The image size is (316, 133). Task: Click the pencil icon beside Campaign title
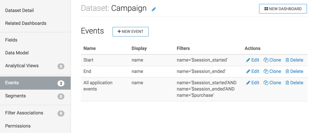click(154, 9)
